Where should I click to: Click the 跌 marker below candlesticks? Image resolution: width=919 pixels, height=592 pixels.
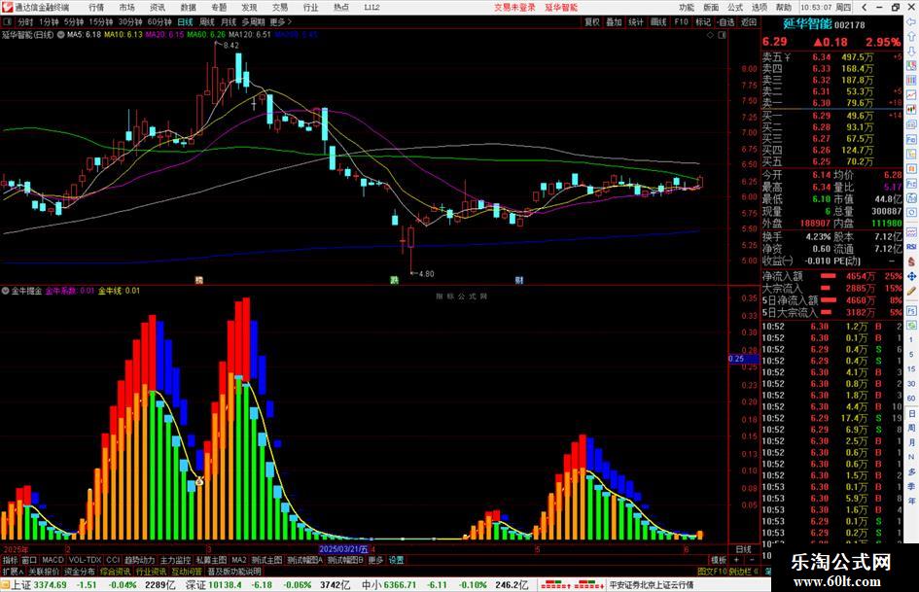(x=395, y=280)
